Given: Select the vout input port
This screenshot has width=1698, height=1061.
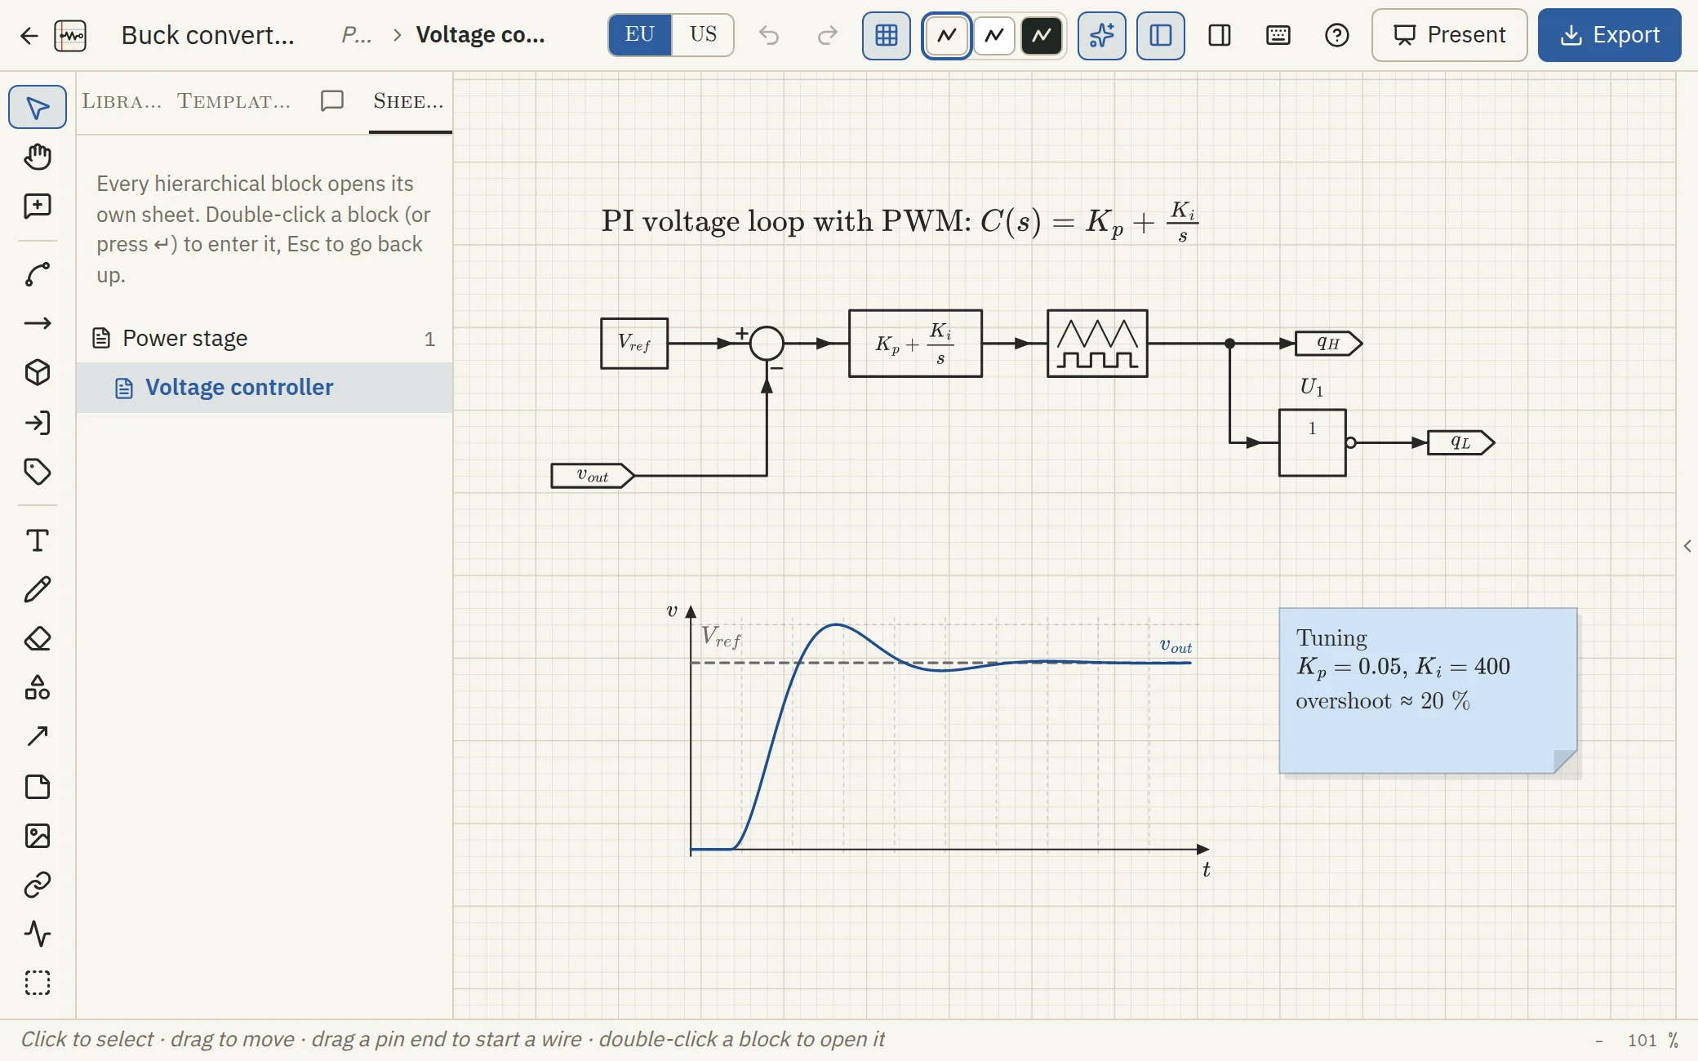Looking at the screenshot, I should [593, 476].
